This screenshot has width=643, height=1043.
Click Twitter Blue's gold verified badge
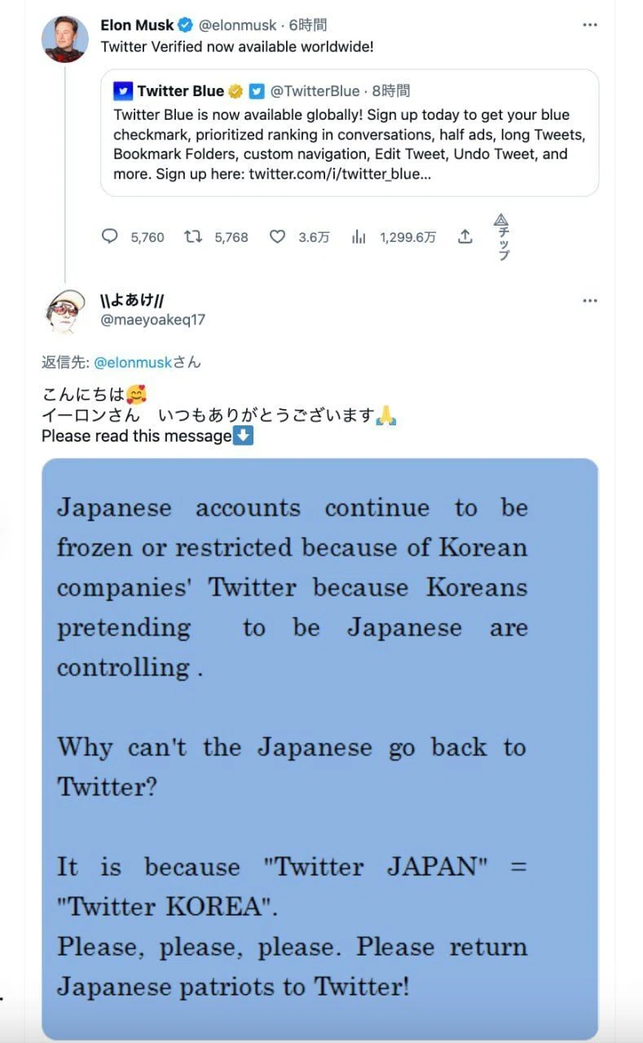(x=235, y=91)
